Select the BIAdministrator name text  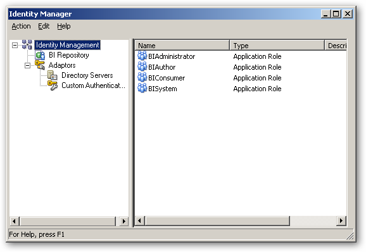pyautogui.click(x=172, y=56)
